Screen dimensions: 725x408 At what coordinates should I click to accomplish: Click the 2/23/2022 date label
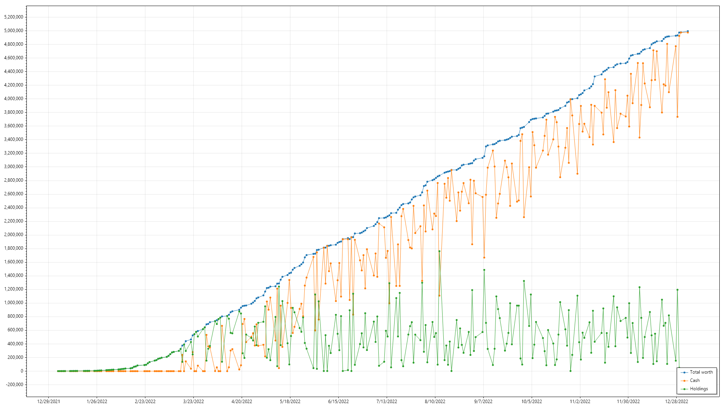[145, 402]
